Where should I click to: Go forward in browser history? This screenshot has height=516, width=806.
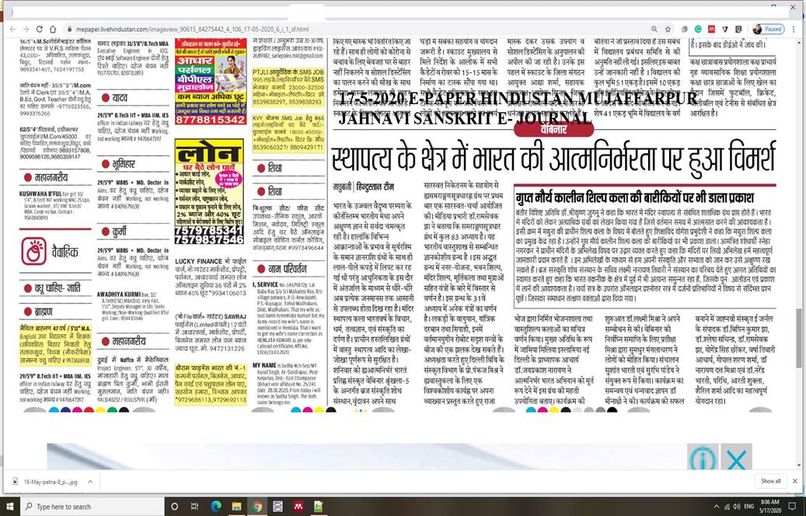[x=26, y=30]
